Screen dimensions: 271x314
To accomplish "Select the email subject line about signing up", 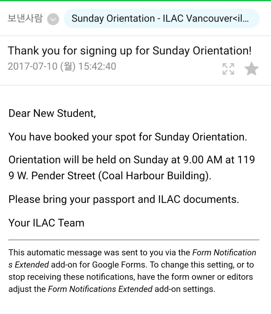I will (130, 51).
